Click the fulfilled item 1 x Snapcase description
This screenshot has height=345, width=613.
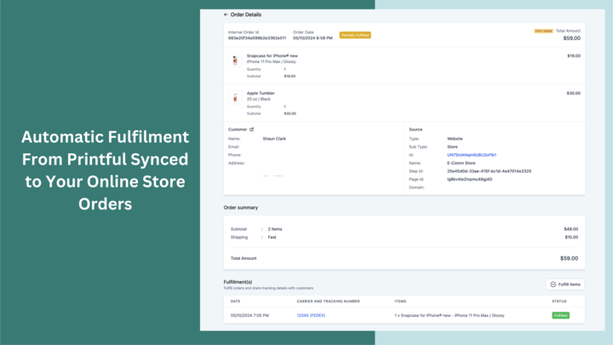[450, 315]
